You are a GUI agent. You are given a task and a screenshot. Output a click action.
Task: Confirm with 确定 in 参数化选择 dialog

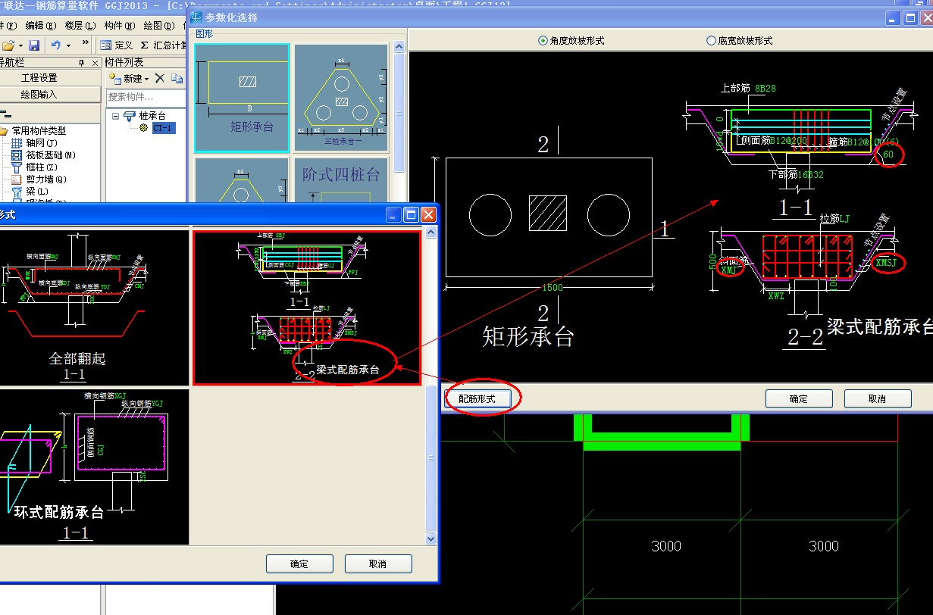[799, 398]
